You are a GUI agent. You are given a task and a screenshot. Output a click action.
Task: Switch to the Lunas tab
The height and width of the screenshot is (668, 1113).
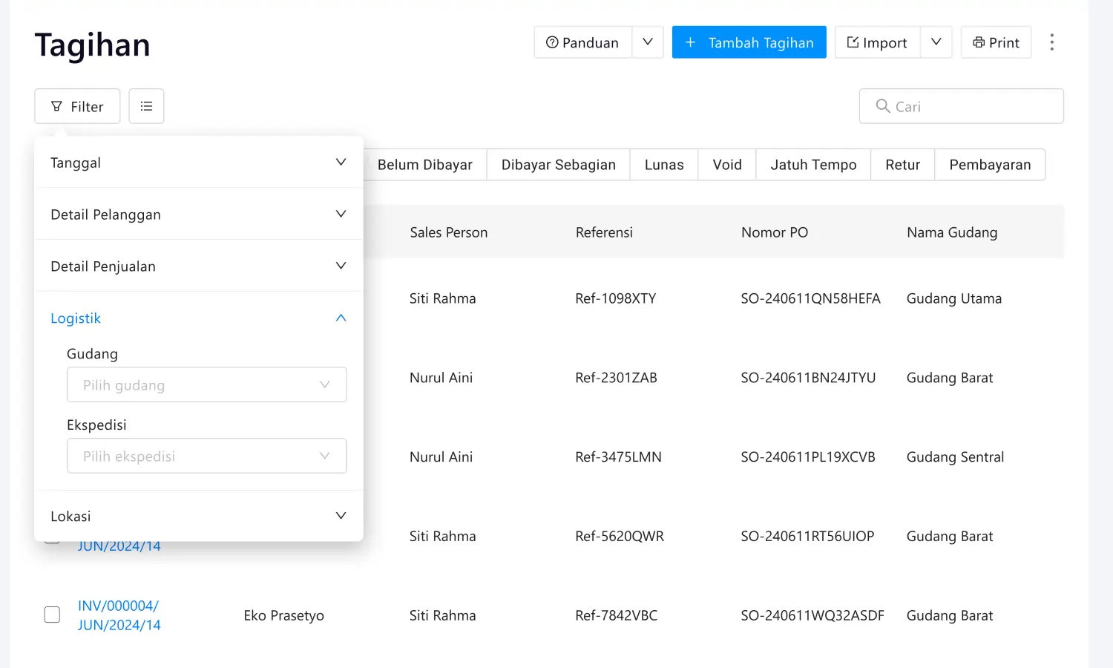pos(663,164)
